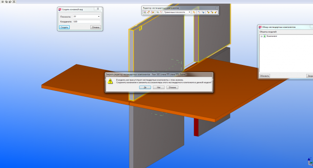Click the 'Координата' input field

coord(86,22)
